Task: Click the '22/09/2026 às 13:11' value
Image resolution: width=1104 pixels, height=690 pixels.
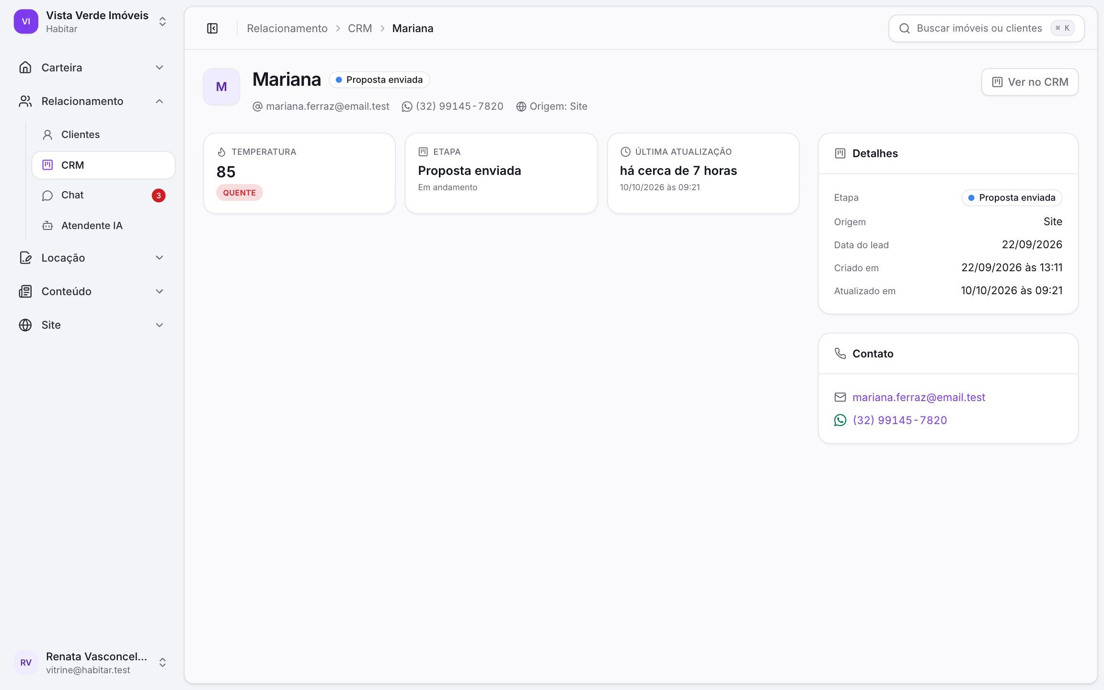Action: [x=1012, y=267]
